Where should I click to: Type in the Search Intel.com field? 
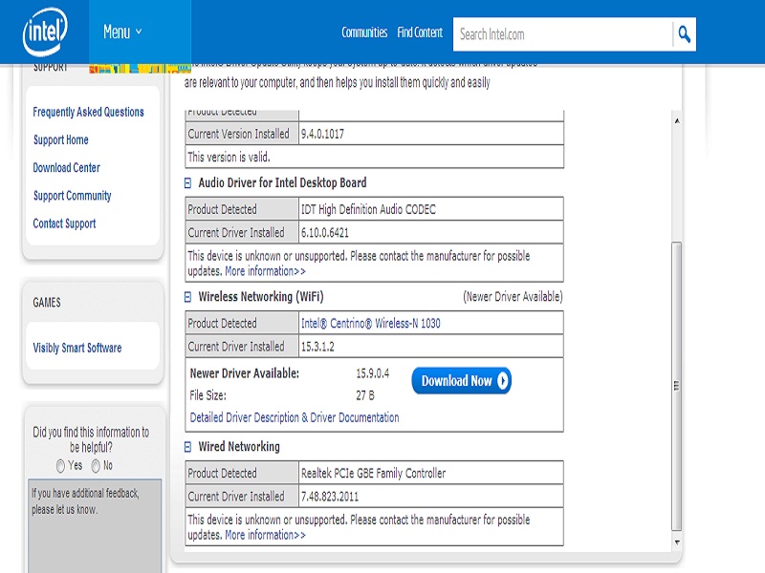tap(562, 34)
